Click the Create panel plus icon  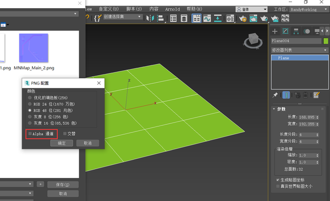[274, 31]
